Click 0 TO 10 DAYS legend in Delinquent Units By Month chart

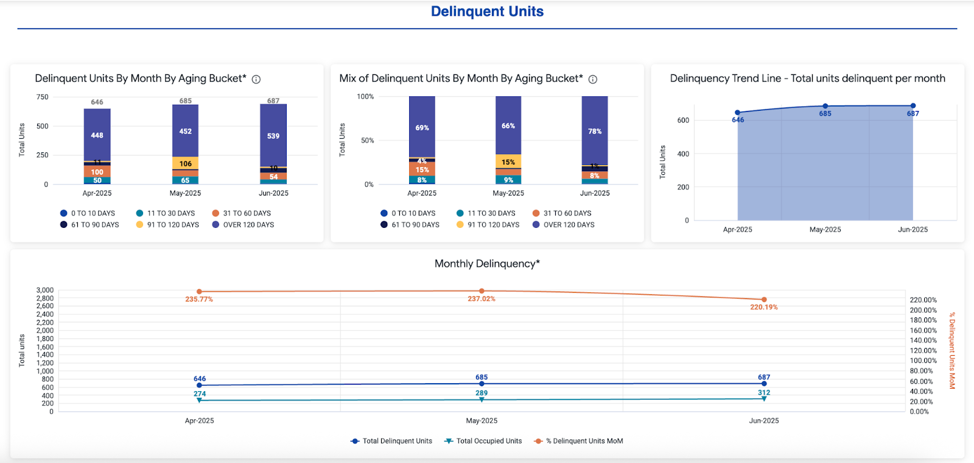[x=88, y=213]
